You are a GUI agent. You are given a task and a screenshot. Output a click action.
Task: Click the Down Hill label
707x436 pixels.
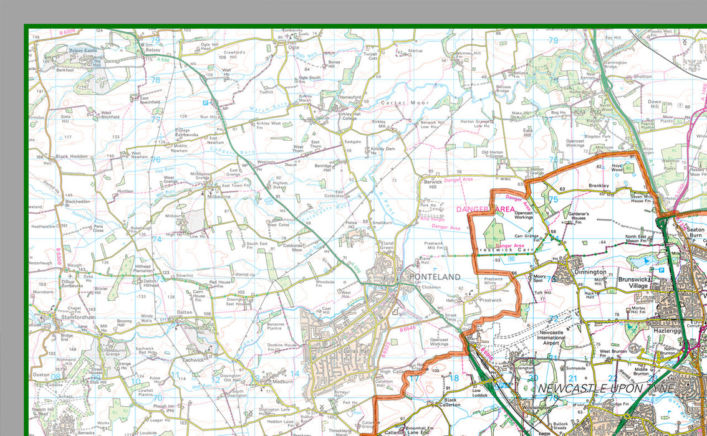[654, 104]
